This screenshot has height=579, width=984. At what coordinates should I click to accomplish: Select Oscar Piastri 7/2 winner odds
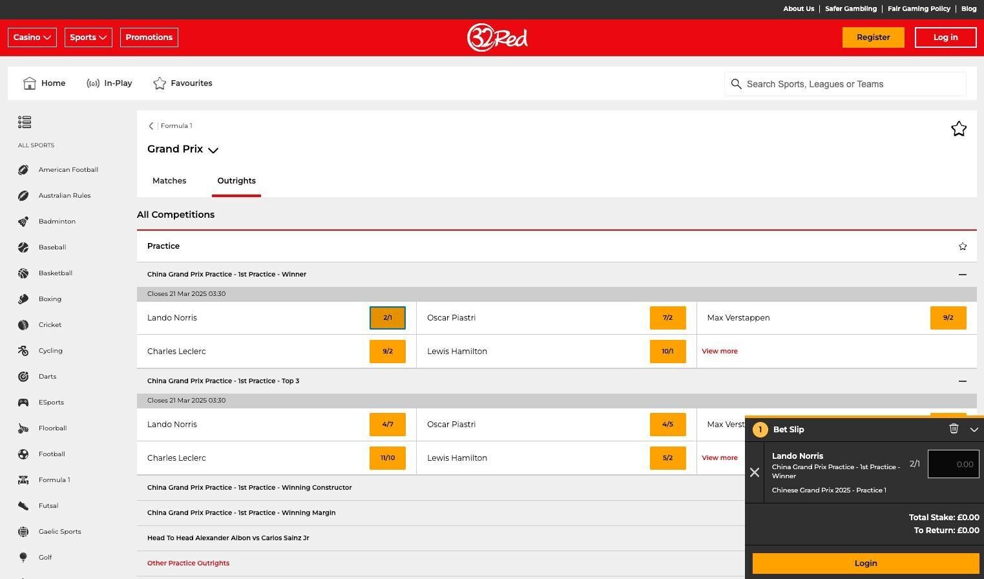coord(668,318)
